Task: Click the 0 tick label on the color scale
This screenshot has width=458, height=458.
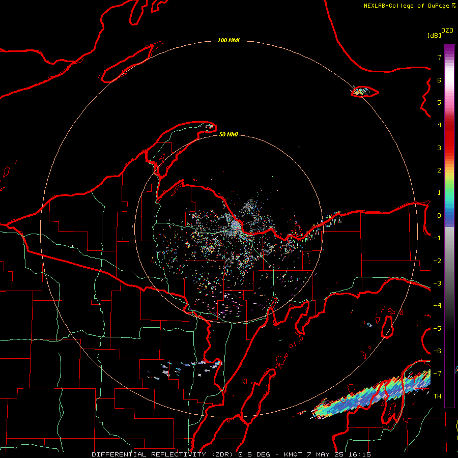Action: click(439, 216)
